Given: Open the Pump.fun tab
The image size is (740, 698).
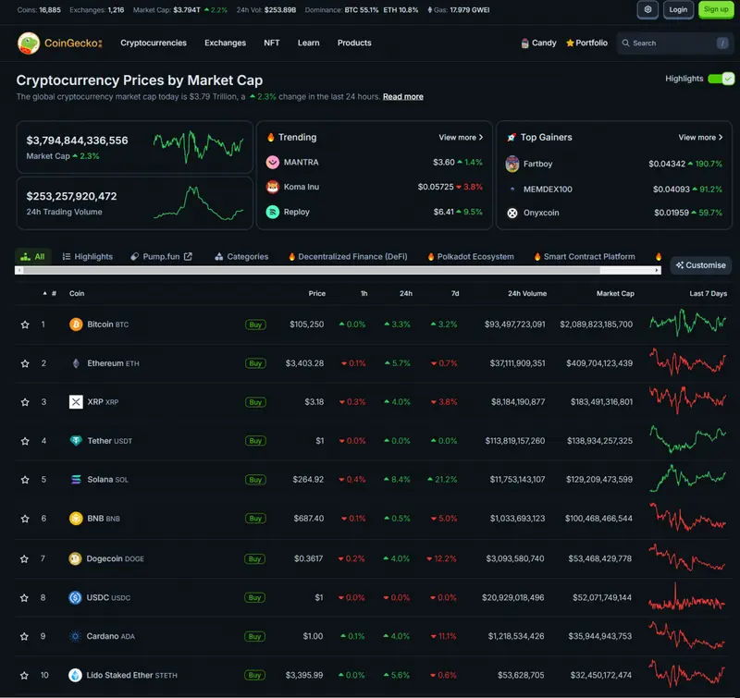Looking at the screenshot, I should (161, 257).
